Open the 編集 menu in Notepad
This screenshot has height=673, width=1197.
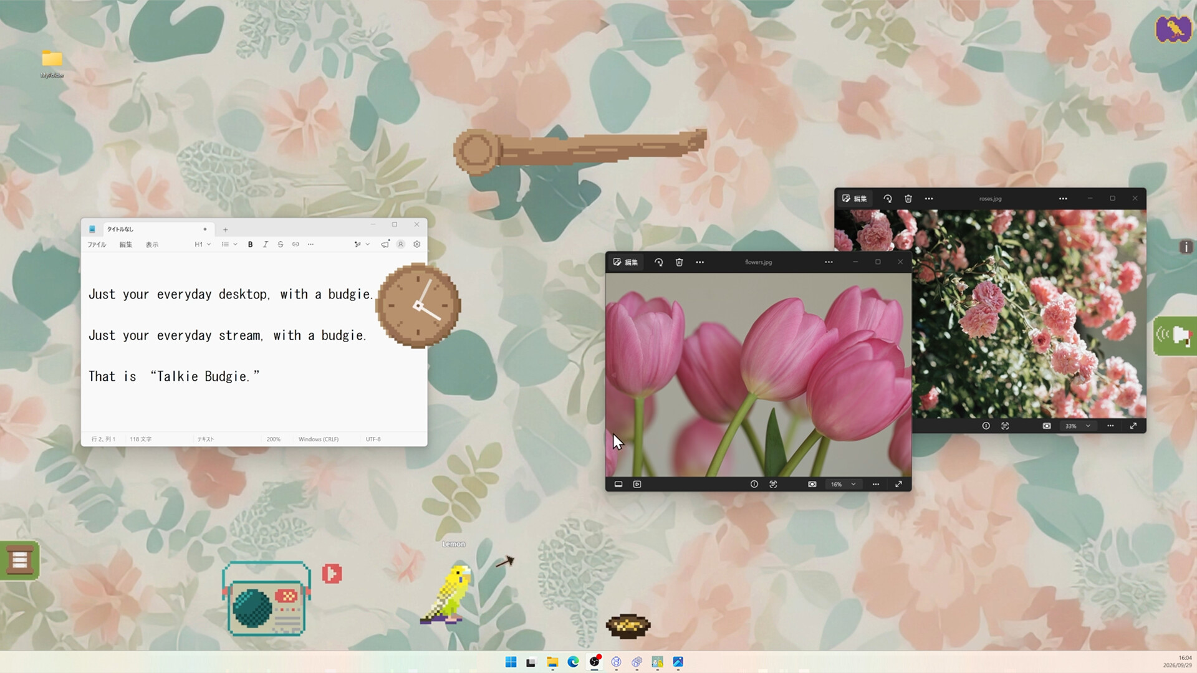[x=126, y=244]
